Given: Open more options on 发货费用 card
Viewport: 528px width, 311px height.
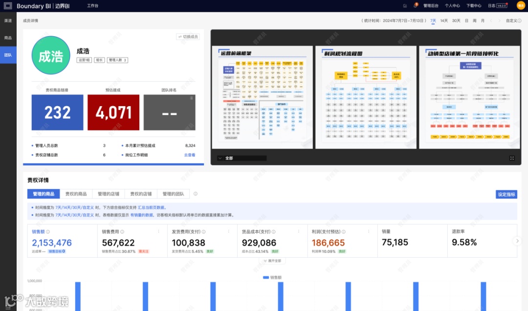Looking at the screenshot, I should pos(229,231).
